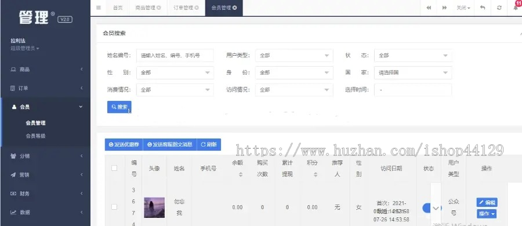Image resolution: width=522 pixels, height=226 pixels.
Task: Click the tabs scroll-right double arrow
Action: [x=444, y=8]
